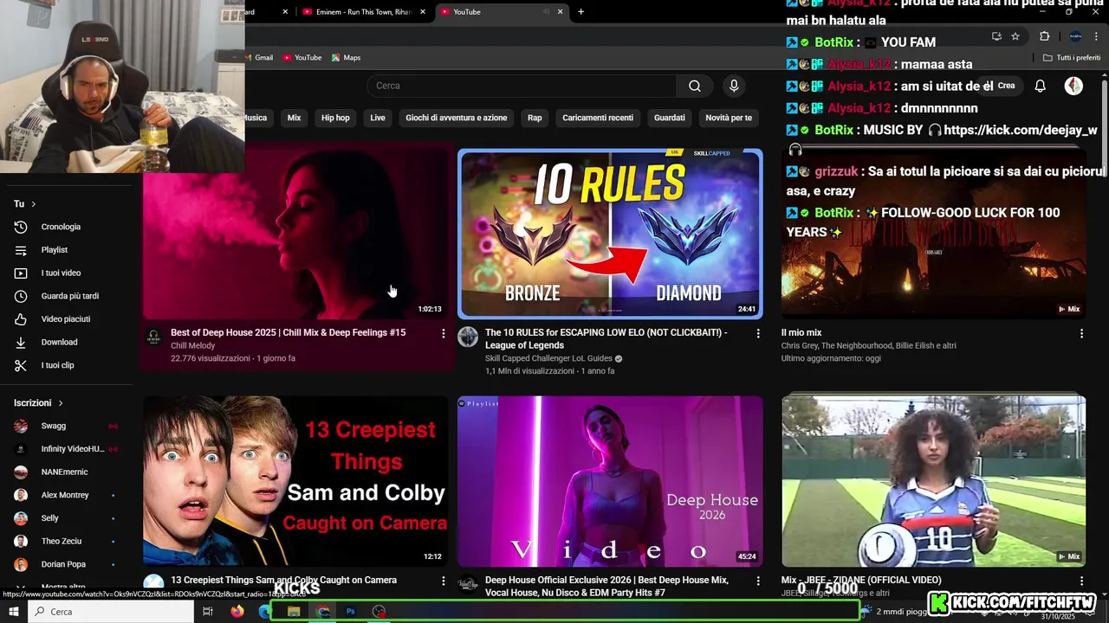Open the Maps bookmark
Screen dimensions: 1109x623
point(346,58)
